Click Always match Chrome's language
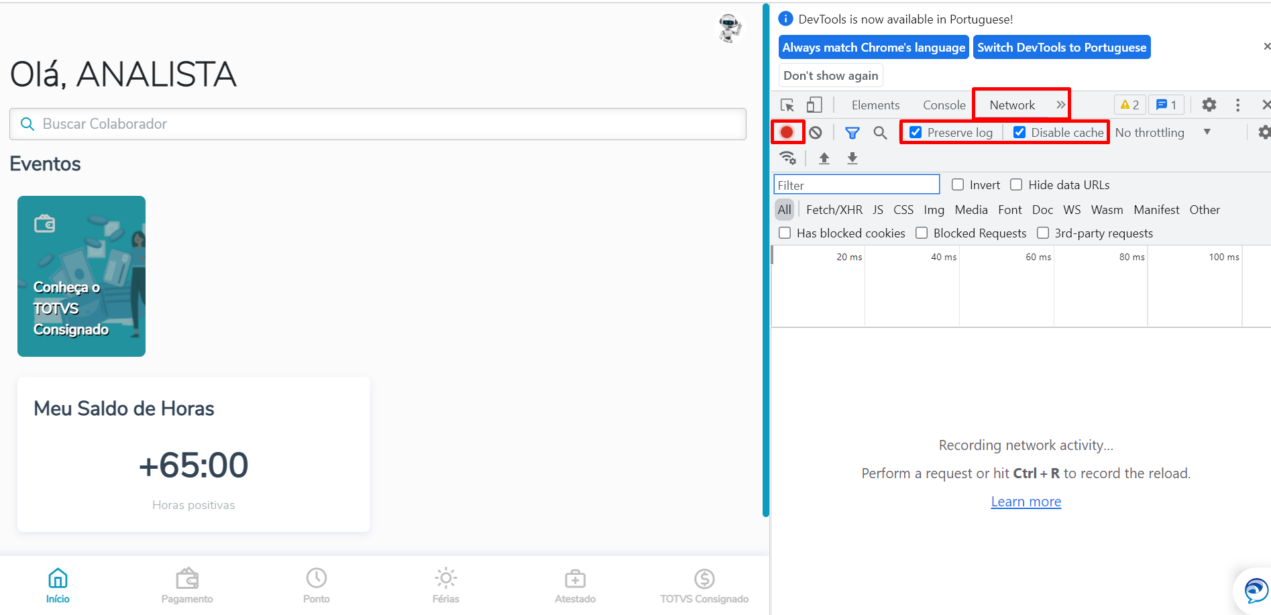The height and width of the screenshot is (615, 1271). [874, 47]
